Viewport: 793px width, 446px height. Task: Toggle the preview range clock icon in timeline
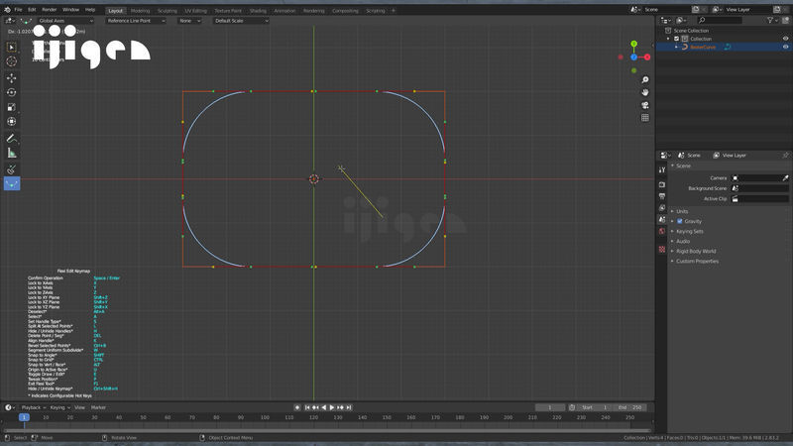[572, 407]
